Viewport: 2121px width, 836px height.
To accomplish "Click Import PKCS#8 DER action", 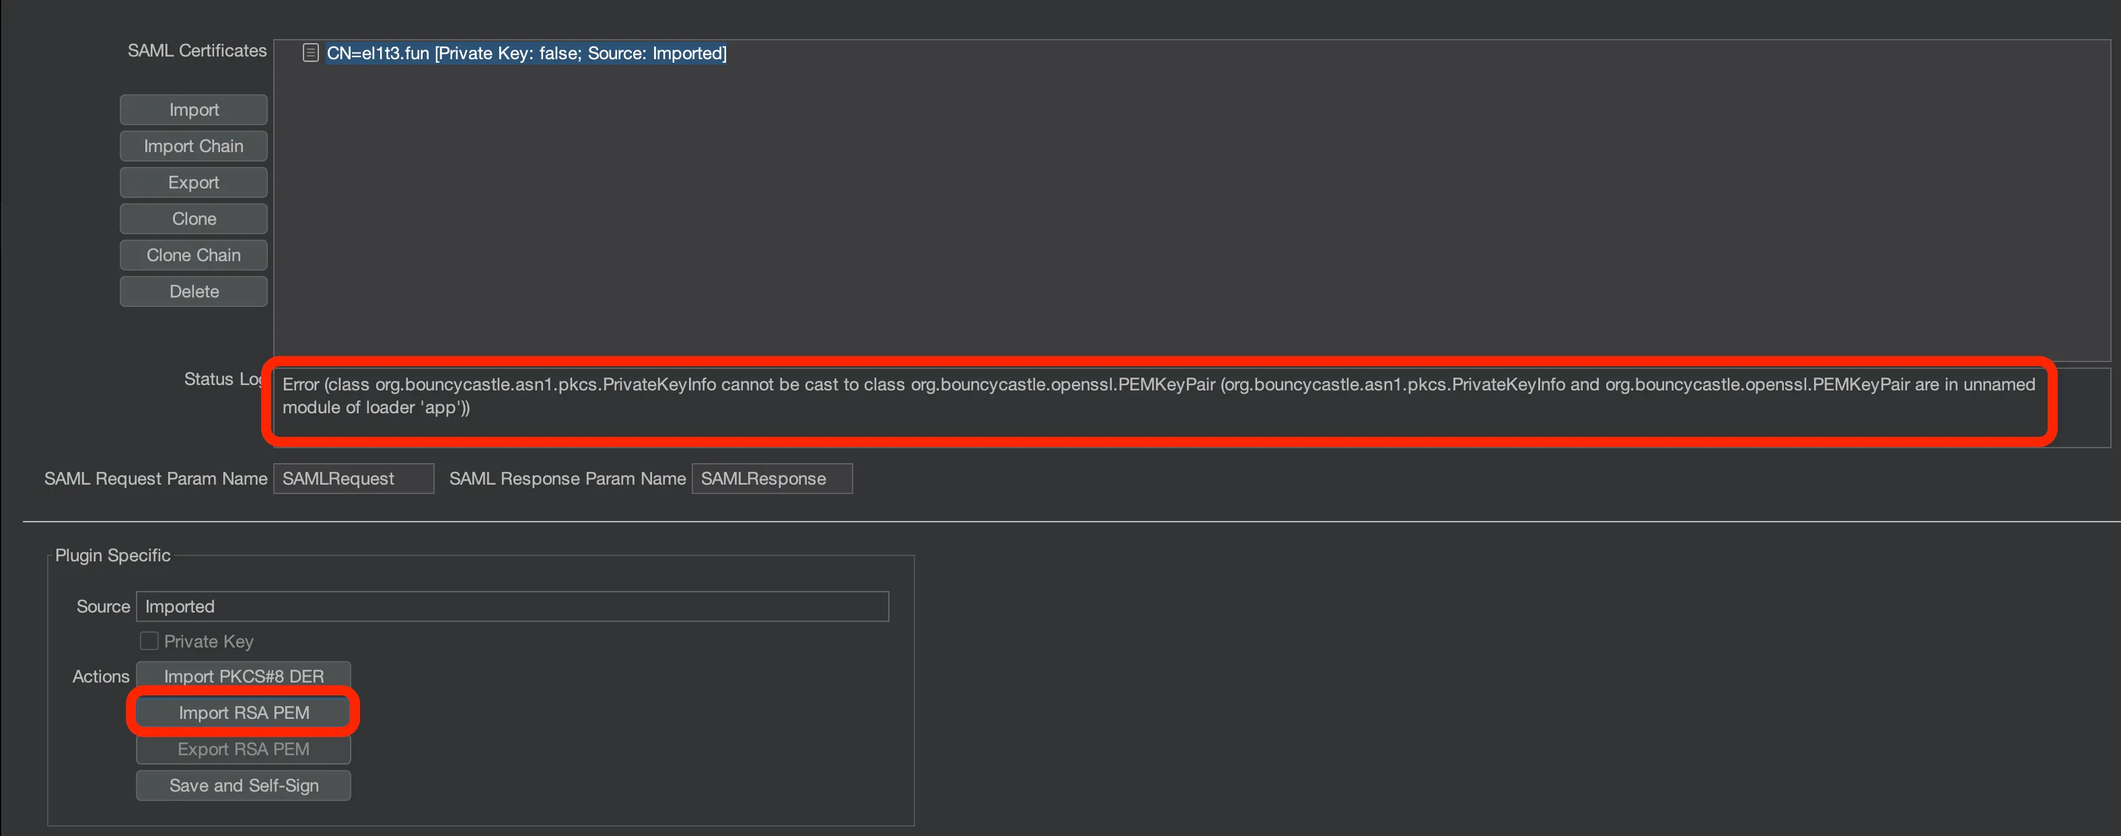I will point(242,675).
